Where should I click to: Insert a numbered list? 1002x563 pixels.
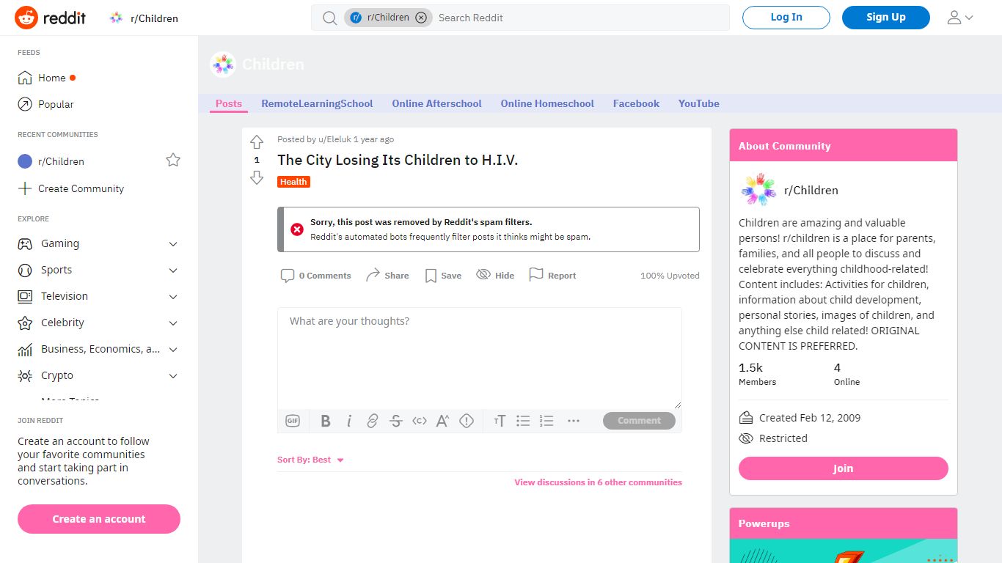(x=546, y=421)
